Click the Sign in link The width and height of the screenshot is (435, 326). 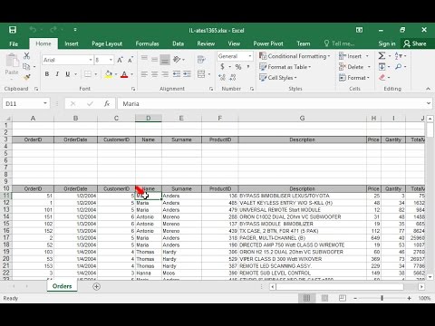pyautogui.click(x=387, y=43)
